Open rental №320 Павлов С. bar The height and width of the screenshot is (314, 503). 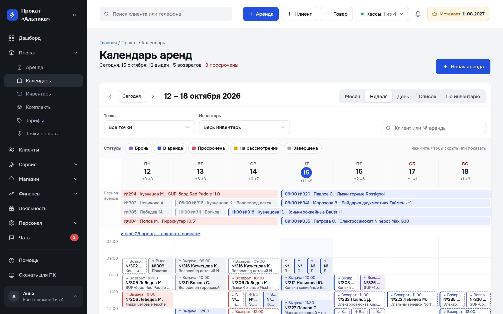386,194
